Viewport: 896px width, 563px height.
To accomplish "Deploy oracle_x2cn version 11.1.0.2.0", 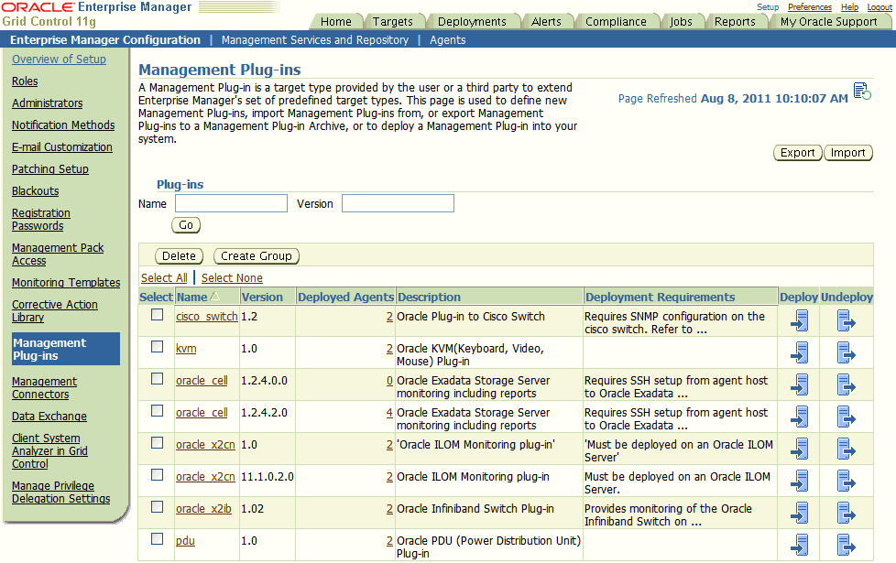I will (800, 481).
